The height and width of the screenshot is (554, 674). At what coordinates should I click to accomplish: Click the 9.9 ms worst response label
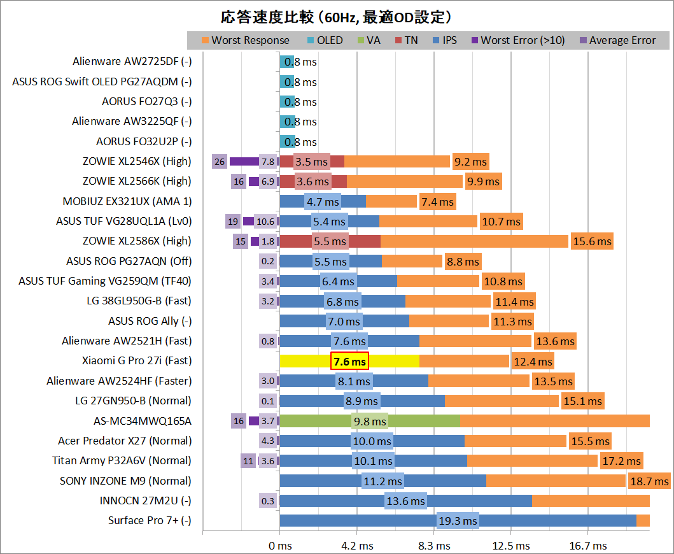click(483, 181)
